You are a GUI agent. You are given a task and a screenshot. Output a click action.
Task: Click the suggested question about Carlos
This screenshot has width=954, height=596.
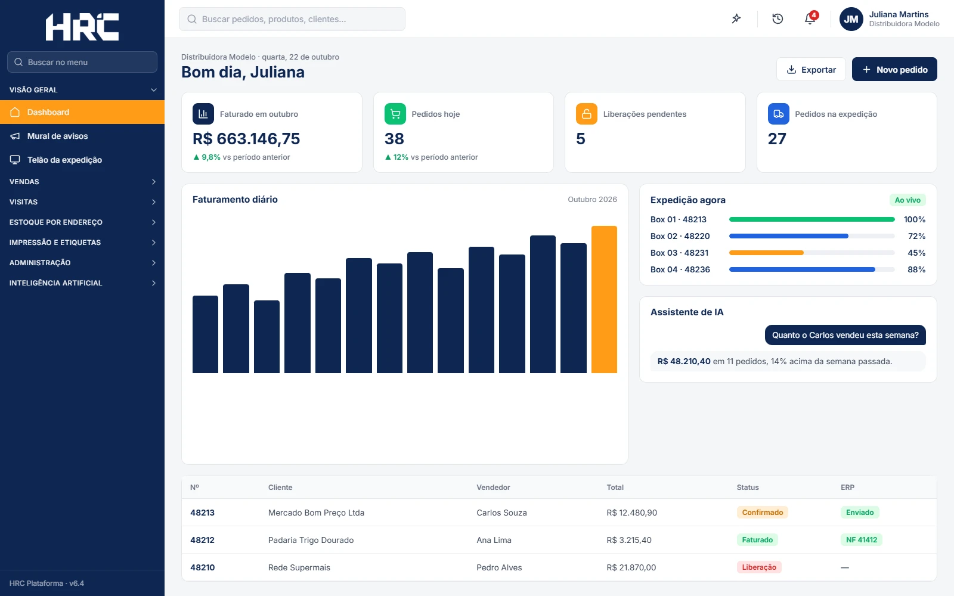pos(845,335)
